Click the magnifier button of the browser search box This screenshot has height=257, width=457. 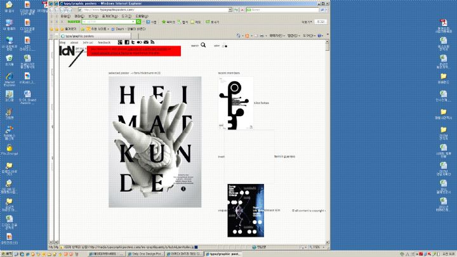coord(322,10)
